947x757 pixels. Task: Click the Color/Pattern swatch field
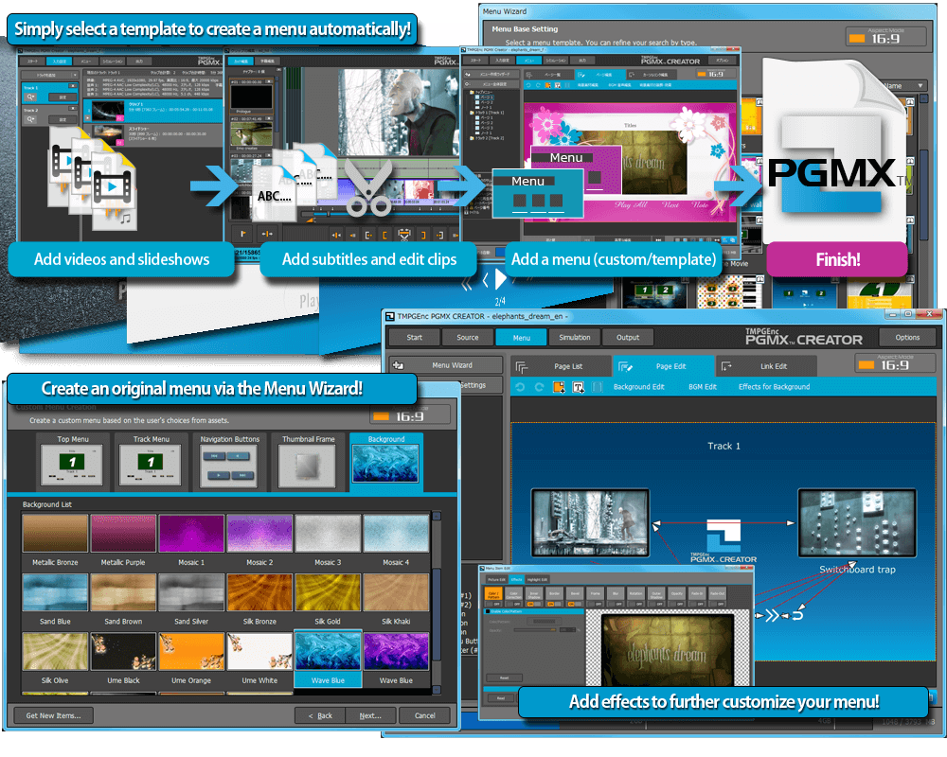tap(545, 621)
